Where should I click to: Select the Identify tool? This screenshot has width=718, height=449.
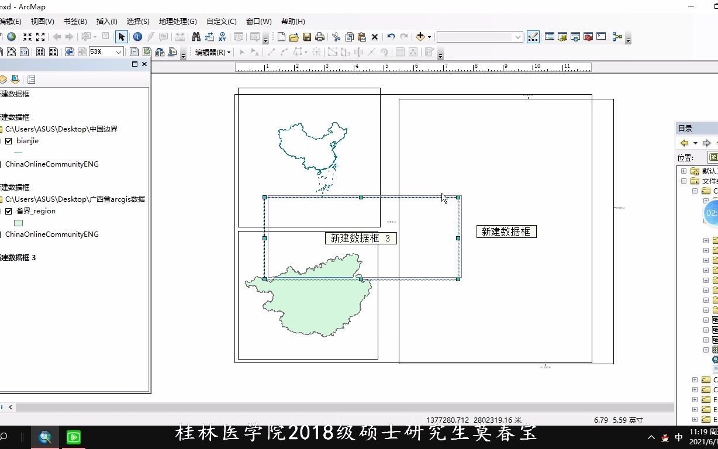pos(138,36)
